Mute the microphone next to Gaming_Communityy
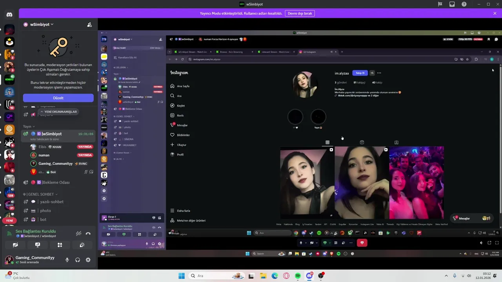This screenshot has width=502, height=282. click(x=67, y=260)
